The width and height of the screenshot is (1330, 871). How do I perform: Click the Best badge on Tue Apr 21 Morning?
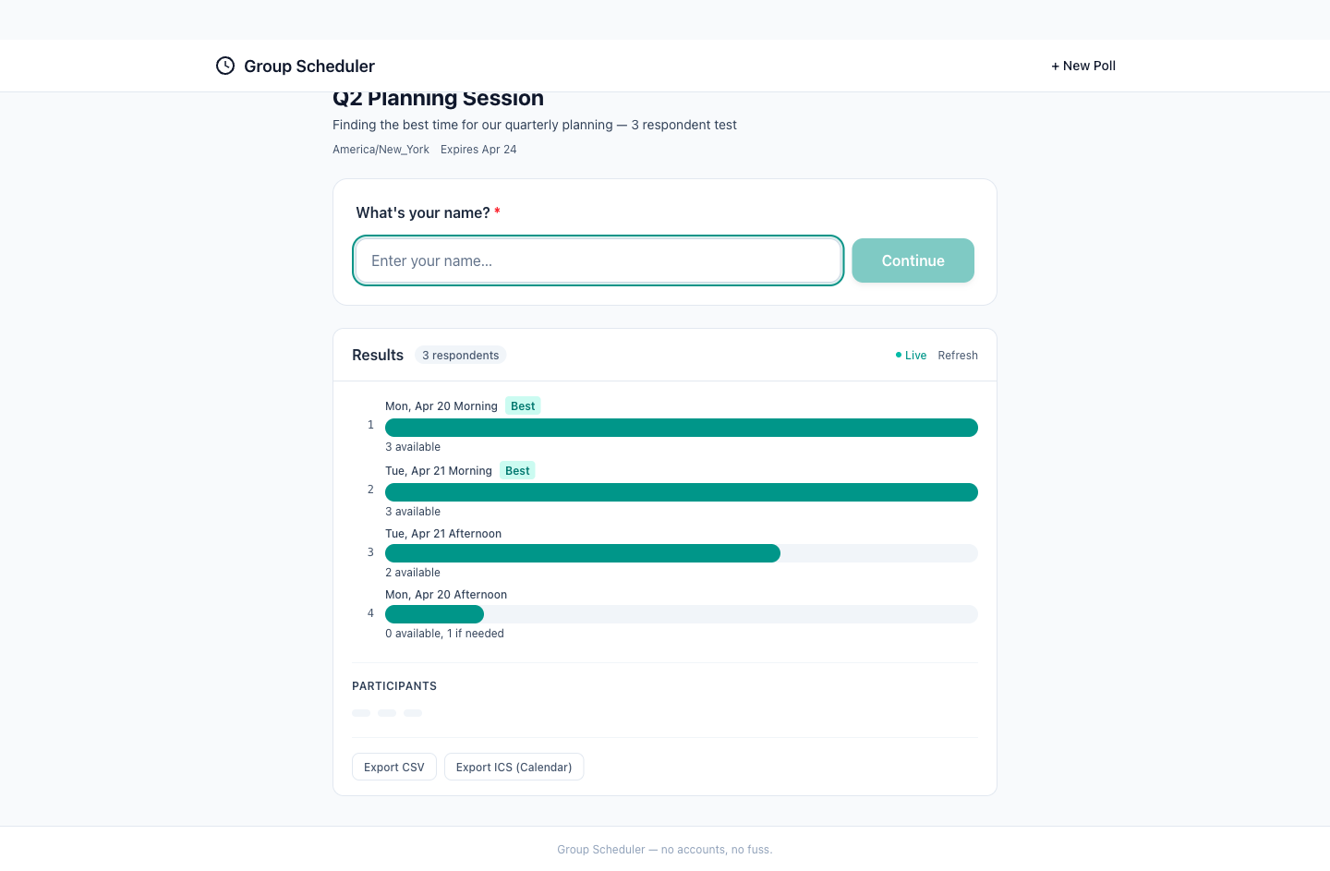[x=517, y=470]
